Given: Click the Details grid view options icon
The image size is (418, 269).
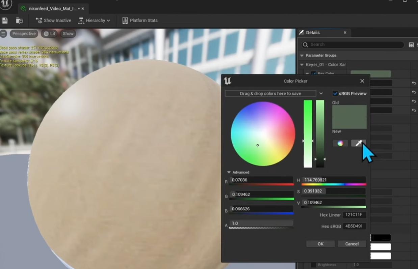Looking at the screenshot, I should (x=411, y=45).
